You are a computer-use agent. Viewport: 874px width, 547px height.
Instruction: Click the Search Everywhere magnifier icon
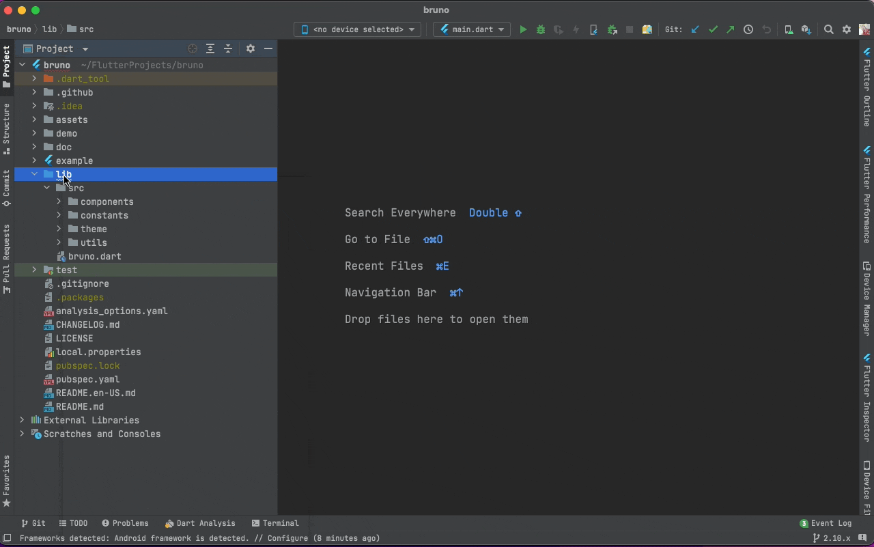pos(829,29)
